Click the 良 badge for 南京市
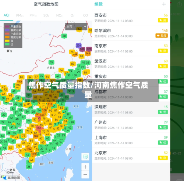 click(163, 51)
